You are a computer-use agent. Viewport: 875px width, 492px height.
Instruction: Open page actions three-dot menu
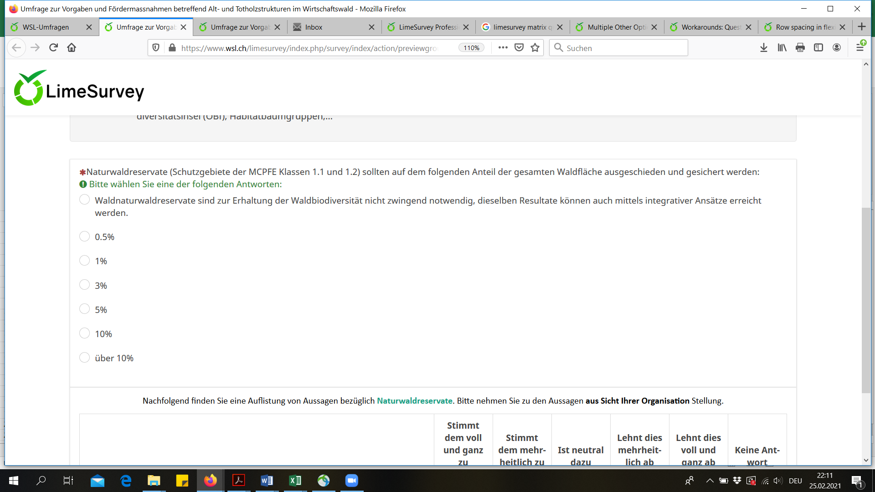[x=503, y=48]
